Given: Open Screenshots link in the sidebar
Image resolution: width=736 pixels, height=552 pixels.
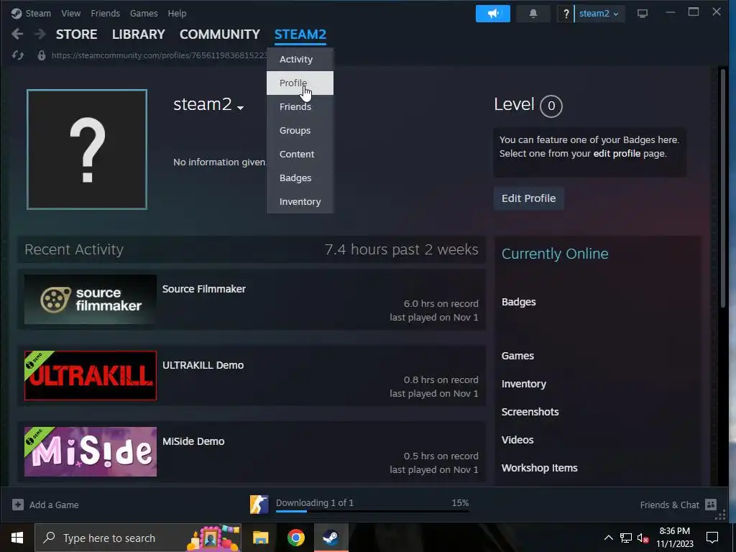Looking at the screenshot, I should coord(530,412).
